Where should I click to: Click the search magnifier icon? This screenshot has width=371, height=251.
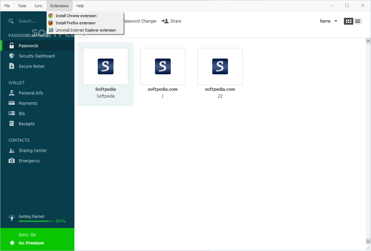pos(11,21)
